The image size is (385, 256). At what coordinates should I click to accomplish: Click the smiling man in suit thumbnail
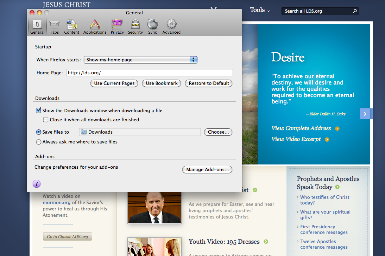click(154, 208)
